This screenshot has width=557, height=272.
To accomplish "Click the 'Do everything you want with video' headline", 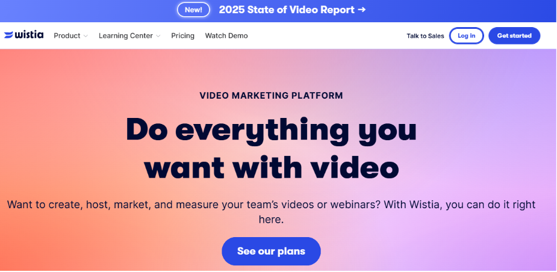I will tap(271, 149).
